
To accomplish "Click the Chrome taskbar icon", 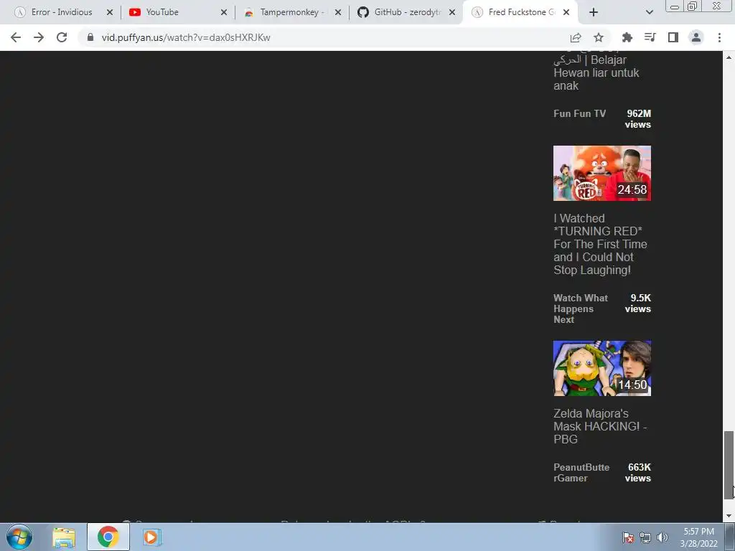I will tap(108, 537).
